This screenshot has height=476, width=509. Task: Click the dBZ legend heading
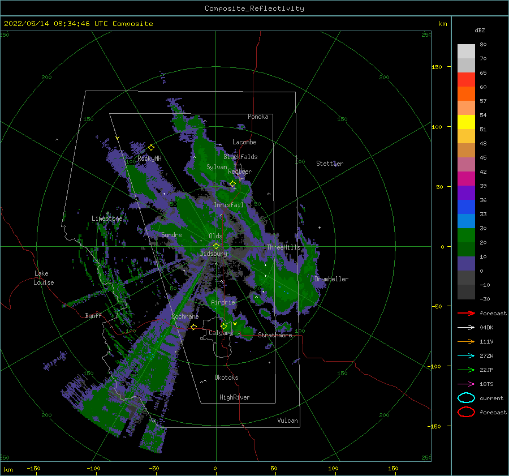pyautogui.click(x=480, y=30)
